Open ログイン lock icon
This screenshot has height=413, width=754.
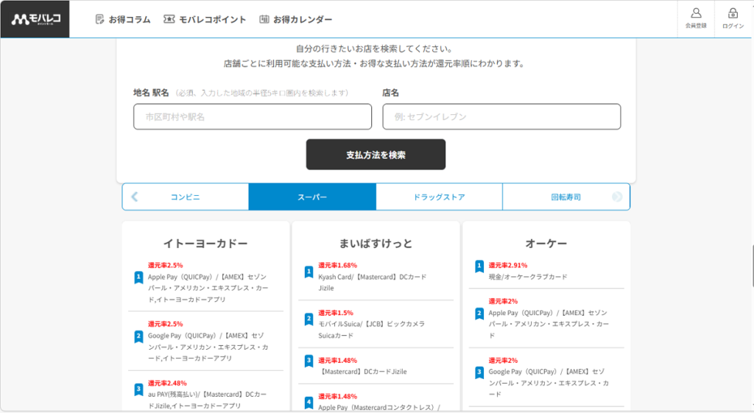coord(733,13)
